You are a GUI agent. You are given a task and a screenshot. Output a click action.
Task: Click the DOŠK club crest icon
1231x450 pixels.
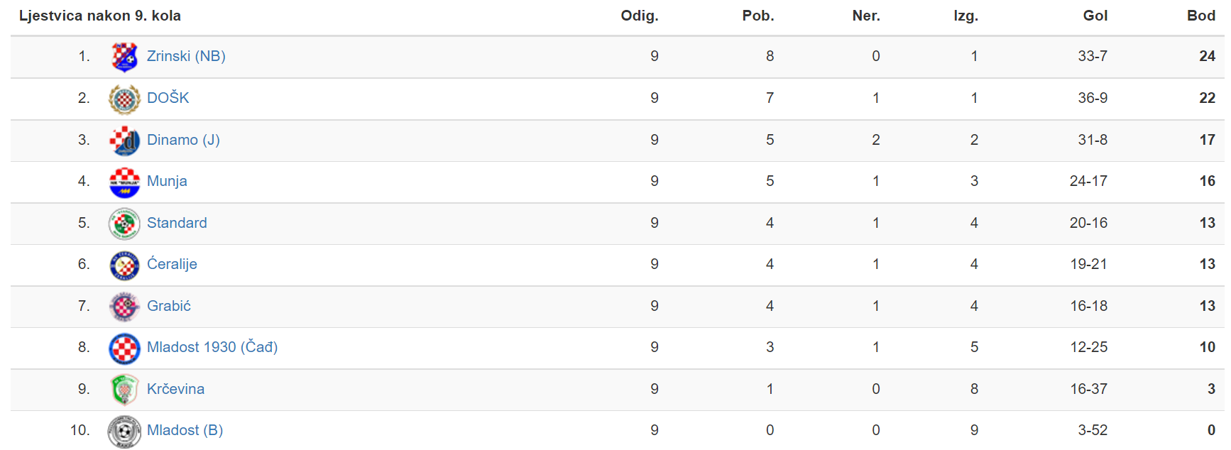click(124, 99)
